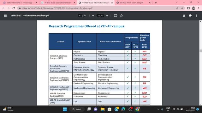202x113 pixels.
Task: Open Chrome three-dot menu
Action: tap(199, 8)
